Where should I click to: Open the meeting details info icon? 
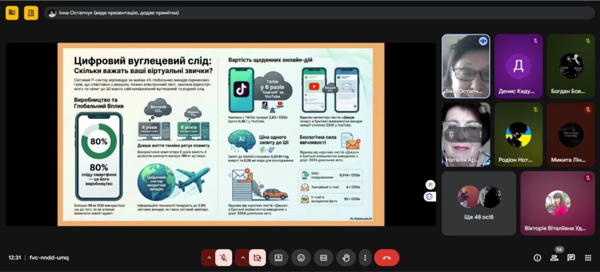(537, 257)
